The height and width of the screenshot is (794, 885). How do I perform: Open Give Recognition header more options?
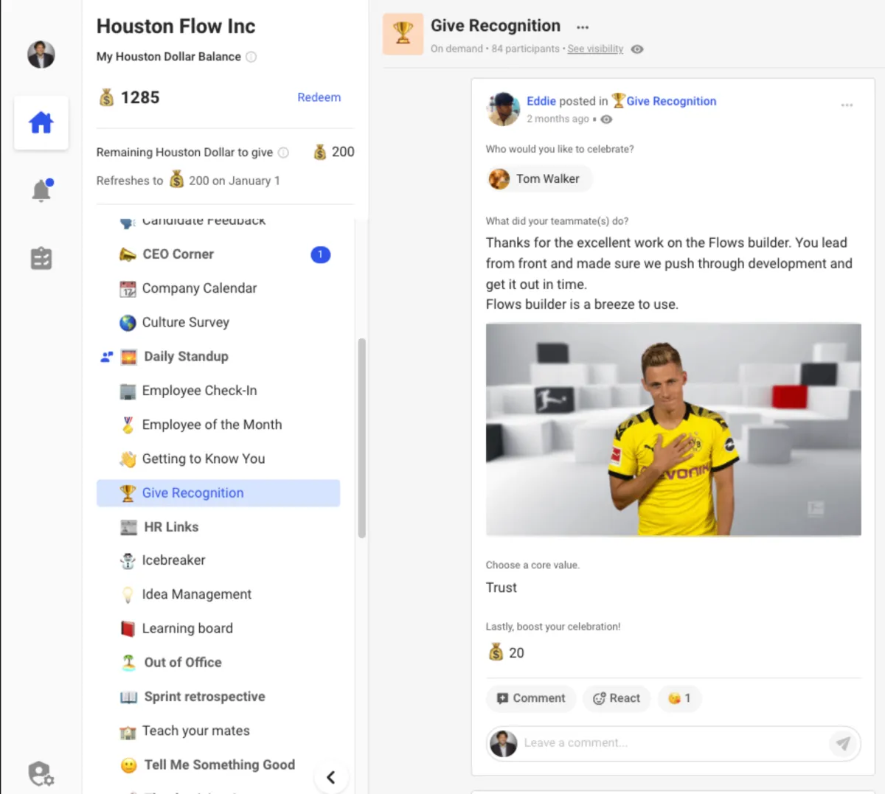(x=583, y=27)
